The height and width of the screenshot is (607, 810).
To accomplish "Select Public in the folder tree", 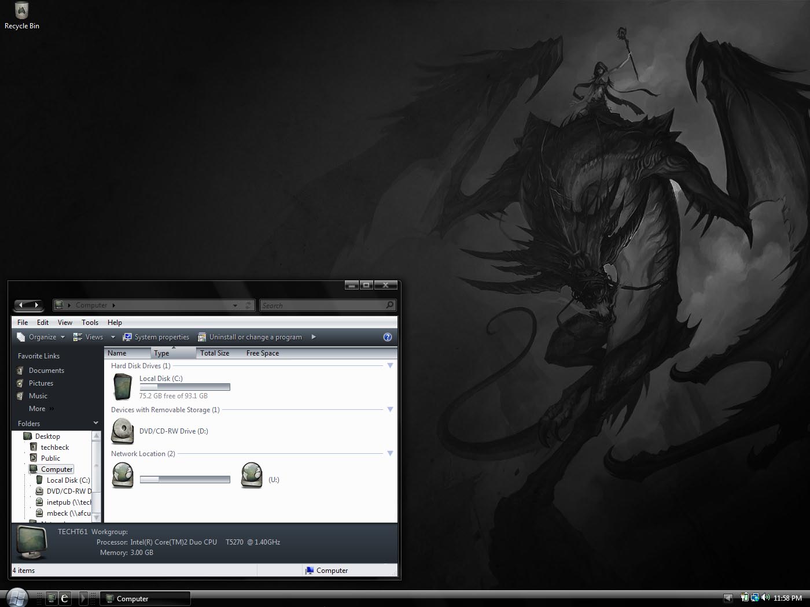I will click(x=50, y=458).
